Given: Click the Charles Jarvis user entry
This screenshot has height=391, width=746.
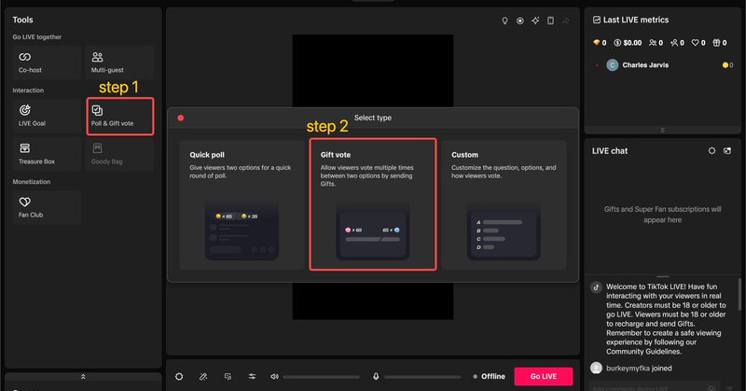Looking at the screenshot, I should [662, 64].
